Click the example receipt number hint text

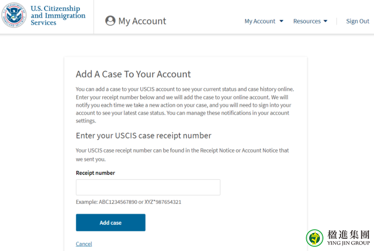pos(129,202)
